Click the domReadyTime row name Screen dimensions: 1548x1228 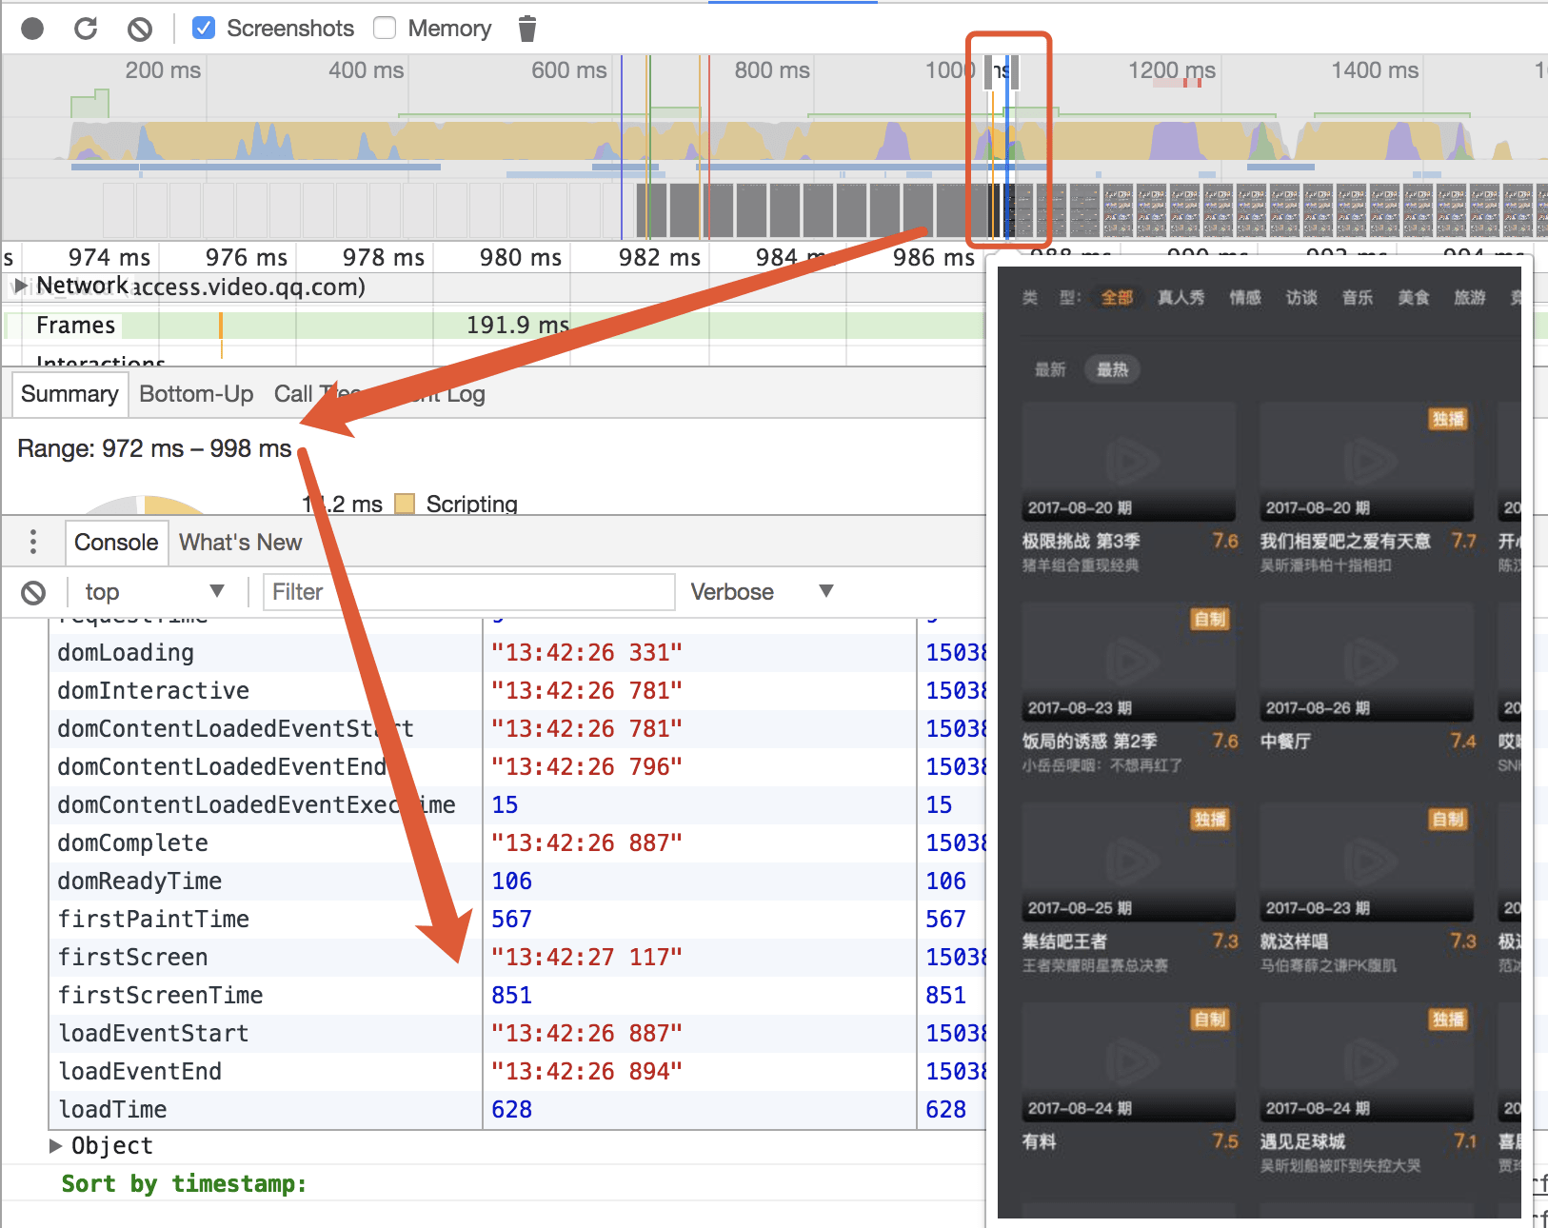coord(140,881)
